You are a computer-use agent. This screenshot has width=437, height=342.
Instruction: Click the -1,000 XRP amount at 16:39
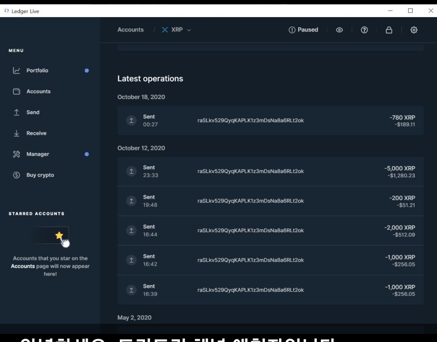400,287
